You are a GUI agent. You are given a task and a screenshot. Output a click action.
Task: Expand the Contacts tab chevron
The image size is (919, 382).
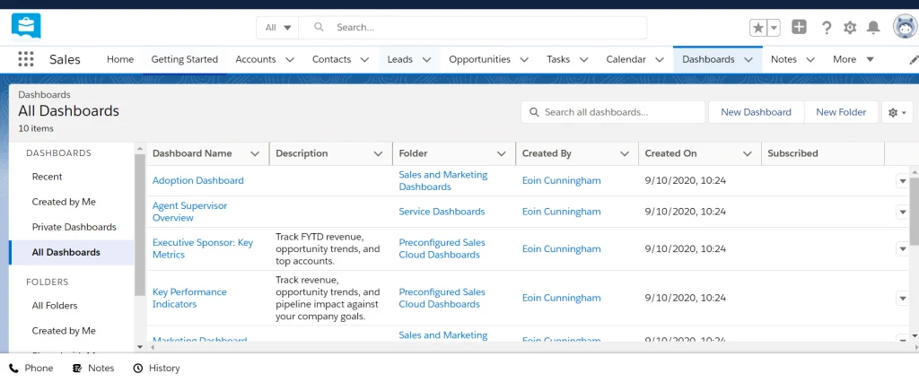364,60
